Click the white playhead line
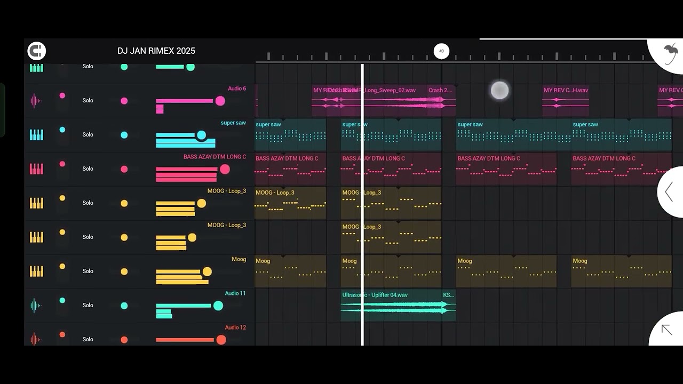683x384 pixels. [x=363, y=205]
